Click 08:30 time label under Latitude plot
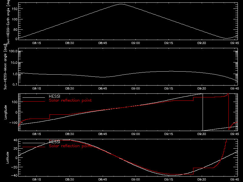Viewport: 243px width, 182px height. click(70, 180)
